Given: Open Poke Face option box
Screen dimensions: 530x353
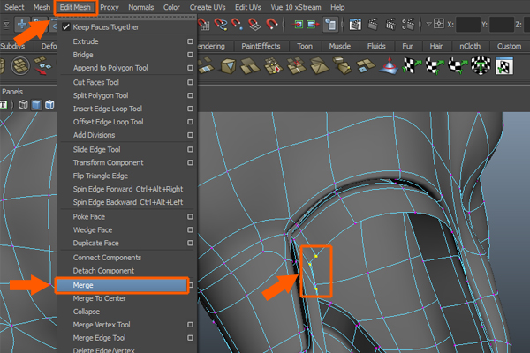Looking at the screenshot, I should point(190,216).
